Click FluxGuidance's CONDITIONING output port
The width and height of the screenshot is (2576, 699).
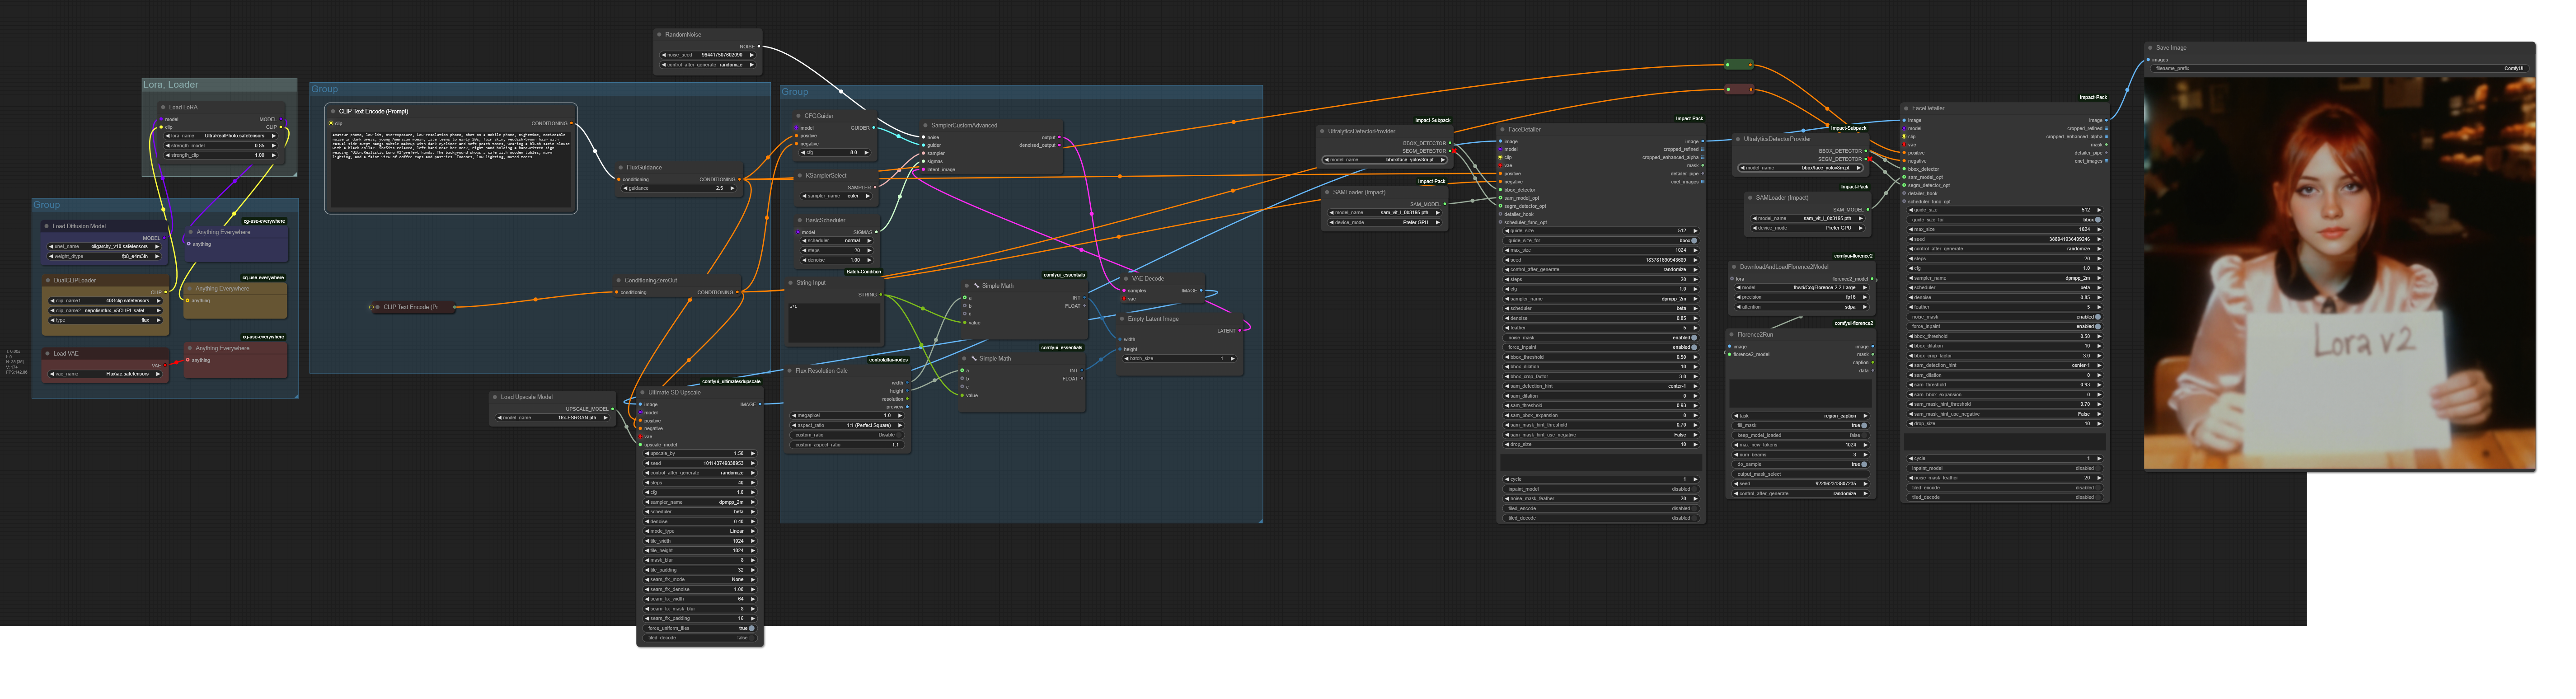[x=740, y=179]
